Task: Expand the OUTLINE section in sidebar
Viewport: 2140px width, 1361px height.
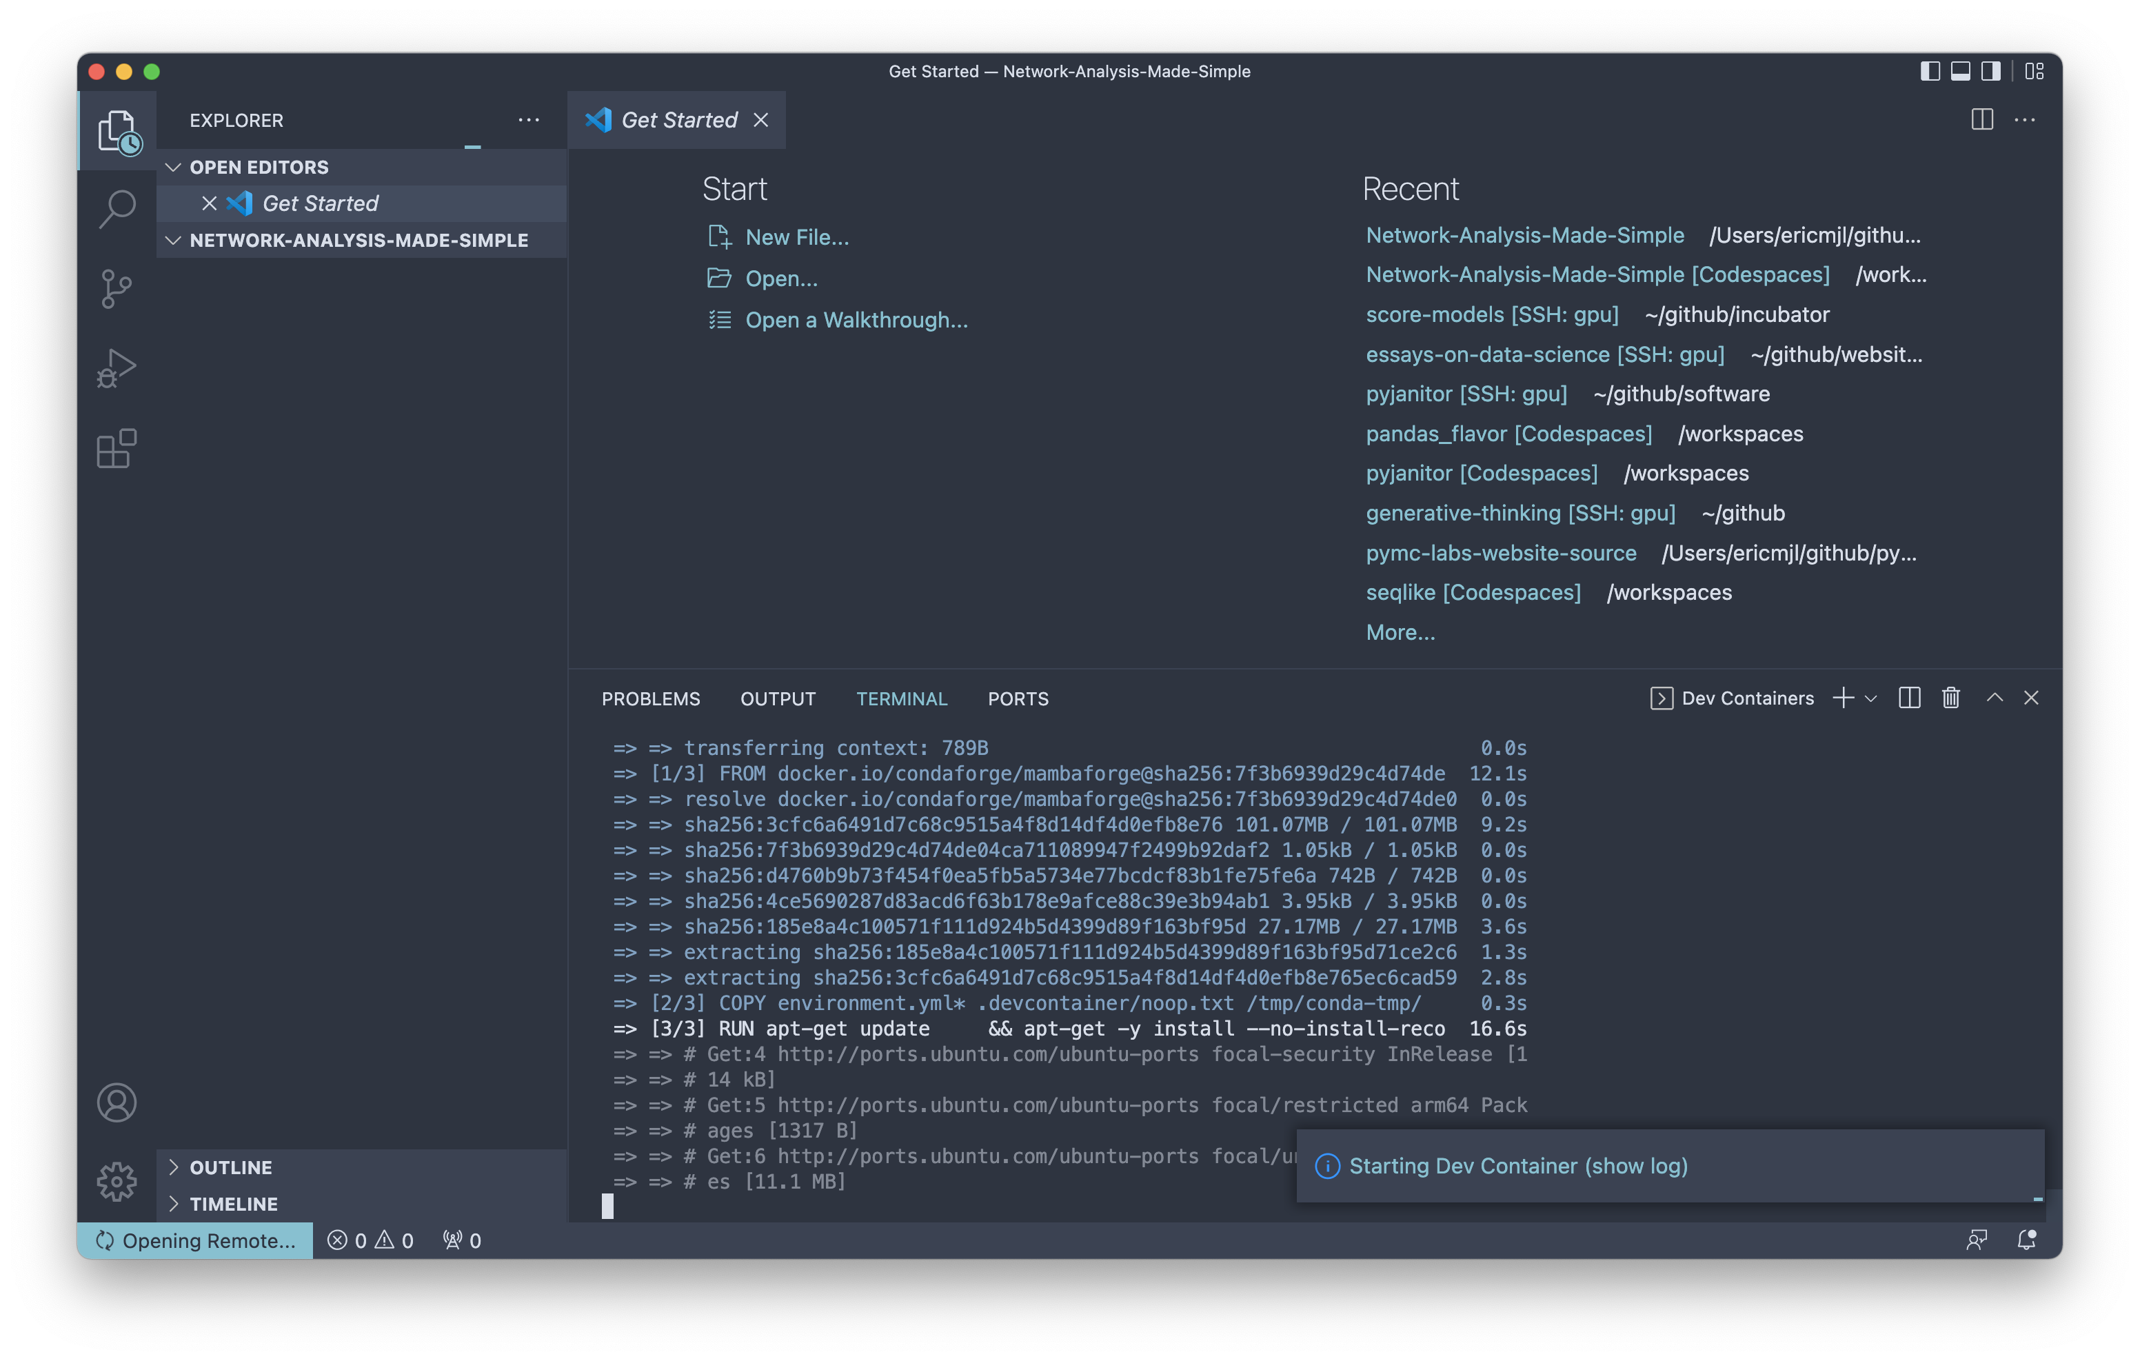Action: [x=231, y=1166]
